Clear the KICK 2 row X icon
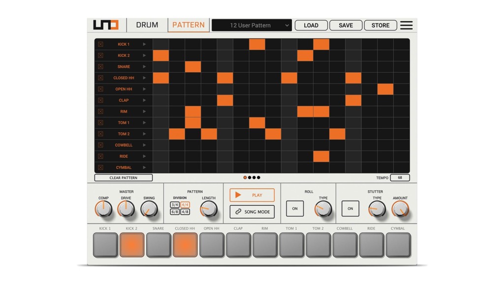Screen dimensions: 504x283 coord(100,56)
